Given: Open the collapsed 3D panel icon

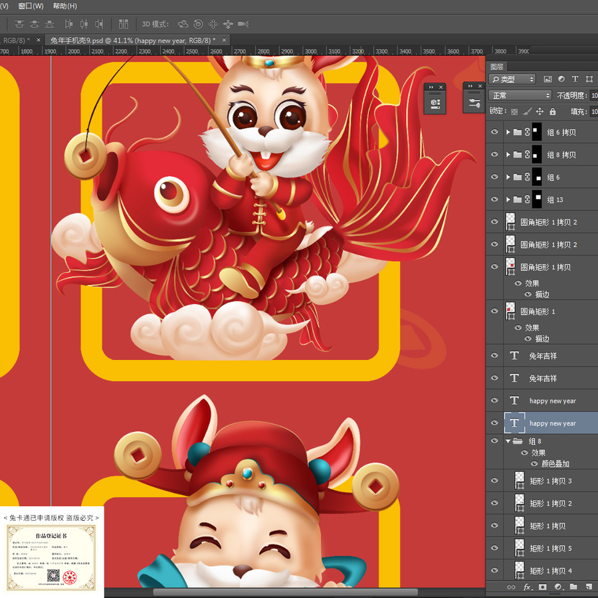Looking at the screenshot, I should [x=435, y=104].
